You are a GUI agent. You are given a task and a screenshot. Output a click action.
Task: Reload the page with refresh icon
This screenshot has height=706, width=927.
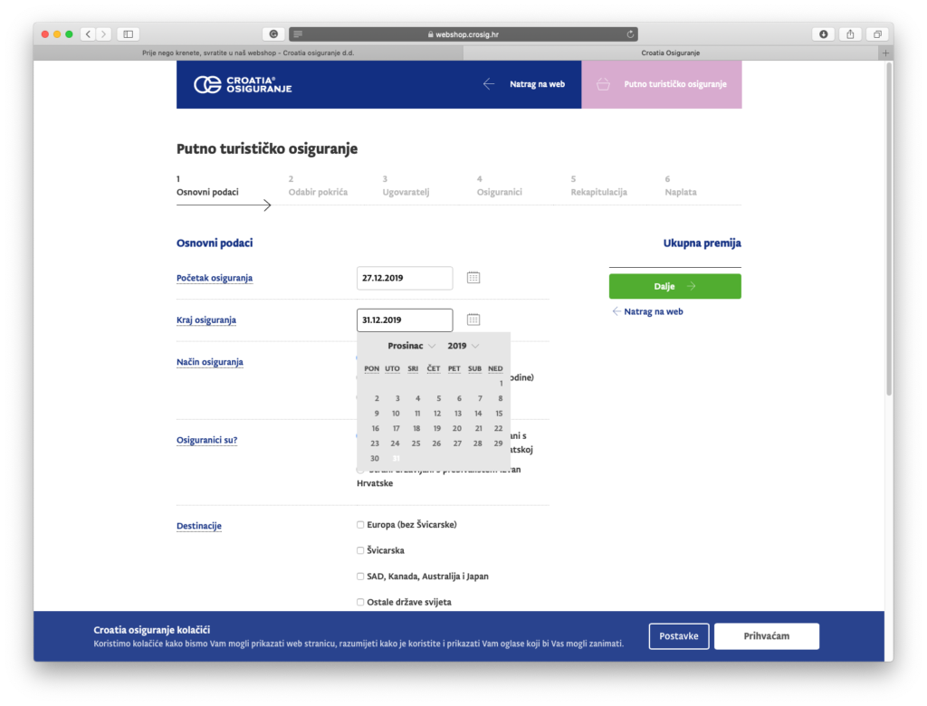[x=630, y=34]
